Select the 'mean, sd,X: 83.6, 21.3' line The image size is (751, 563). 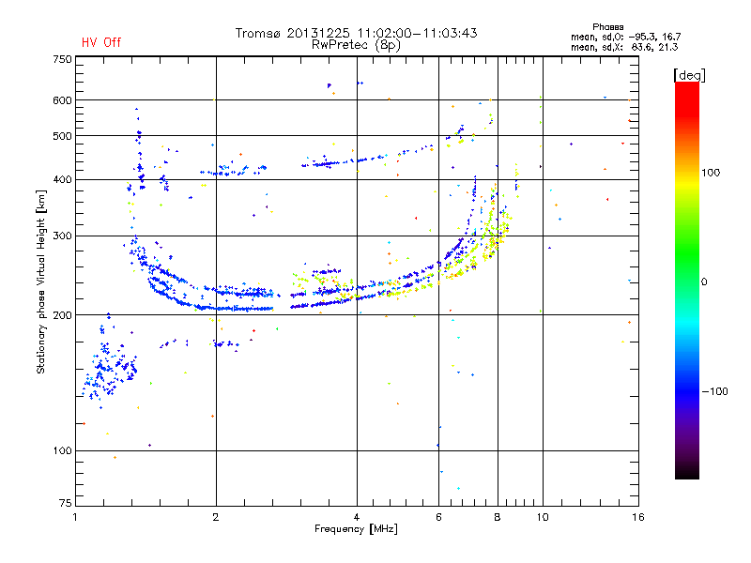(x=624, y=47)
